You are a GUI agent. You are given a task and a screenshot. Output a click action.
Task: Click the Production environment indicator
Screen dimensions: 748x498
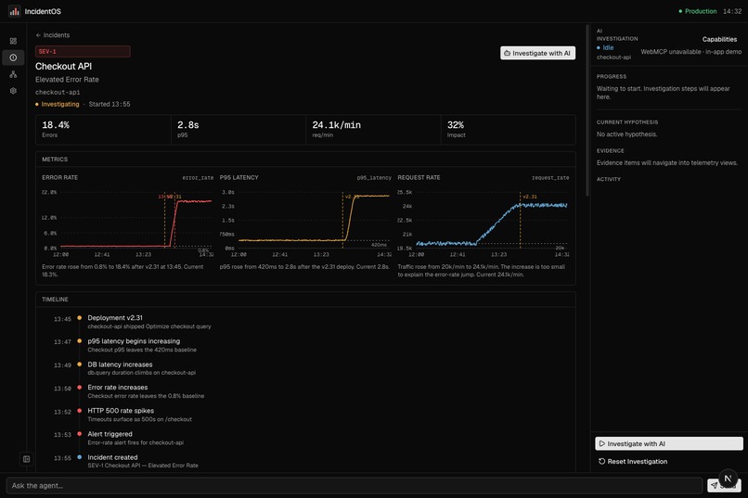pyautogui.click(x=698, y=11)
